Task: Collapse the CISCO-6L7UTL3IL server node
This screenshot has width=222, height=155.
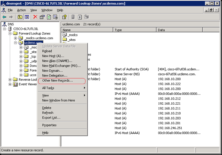Action: (x=5, y=29)
